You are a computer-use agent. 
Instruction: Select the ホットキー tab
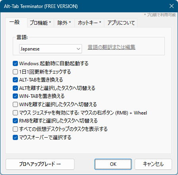click(89, 23)
